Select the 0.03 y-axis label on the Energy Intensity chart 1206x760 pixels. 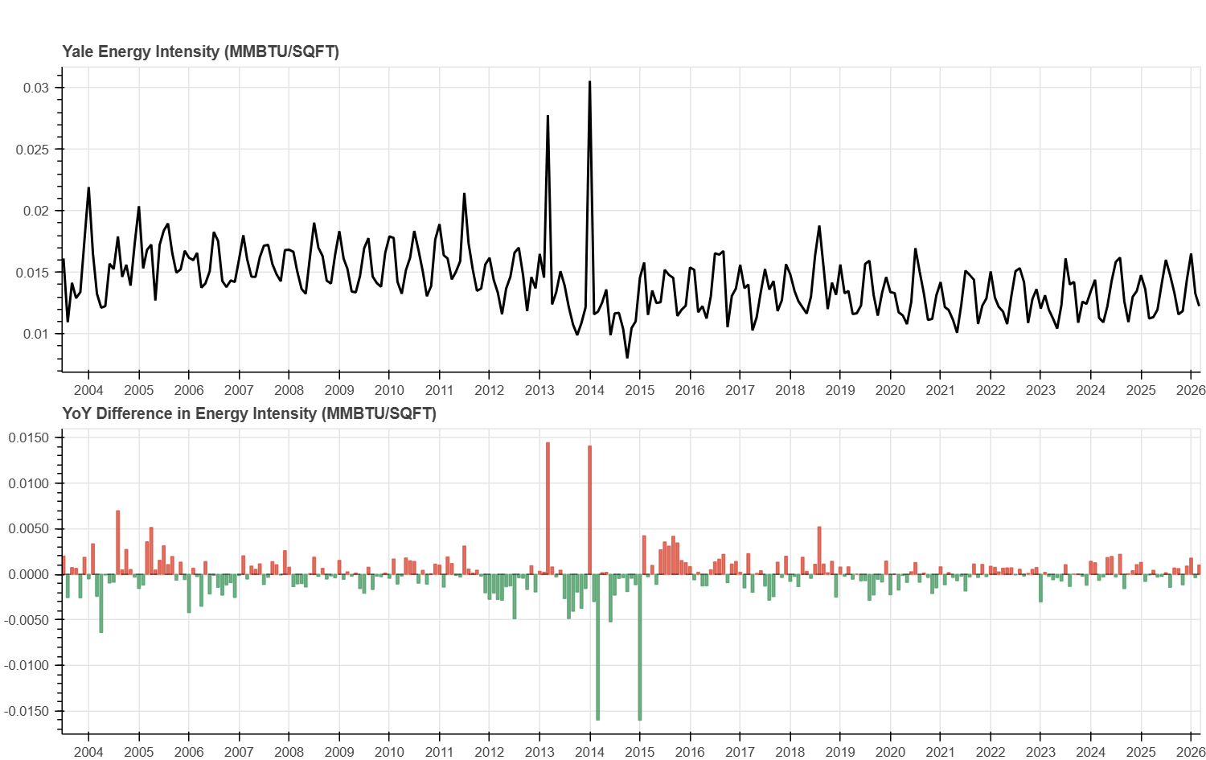[x=36, y=88]
